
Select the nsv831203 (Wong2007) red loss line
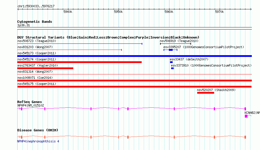click(70, 50)
